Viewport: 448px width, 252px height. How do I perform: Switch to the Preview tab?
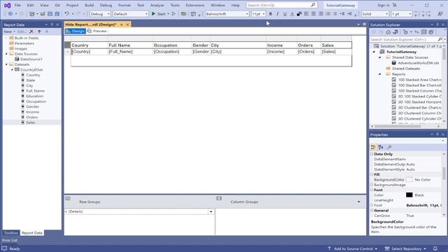[x=97, y=31]
